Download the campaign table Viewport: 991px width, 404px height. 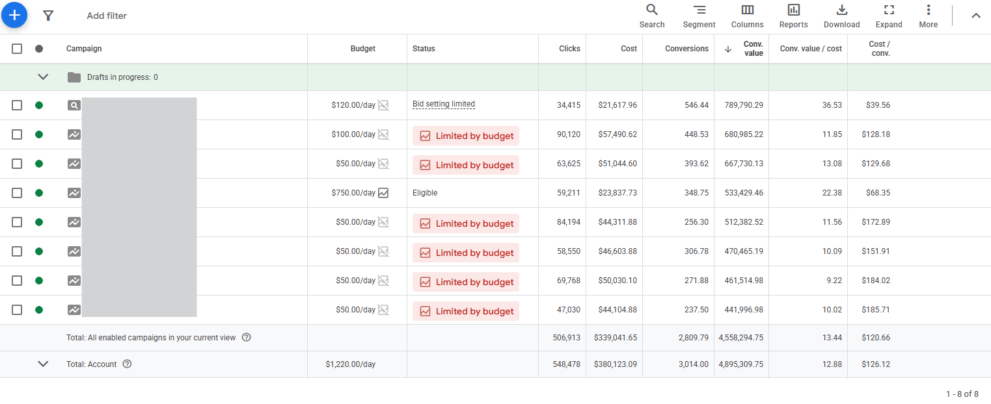click(x=841, y=16)
